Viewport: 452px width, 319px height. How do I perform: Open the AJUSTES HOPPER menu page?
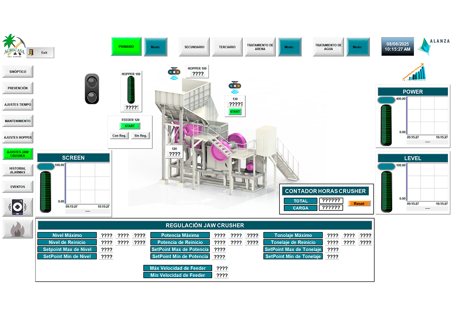pyautogui.click(x=18, y=137)
